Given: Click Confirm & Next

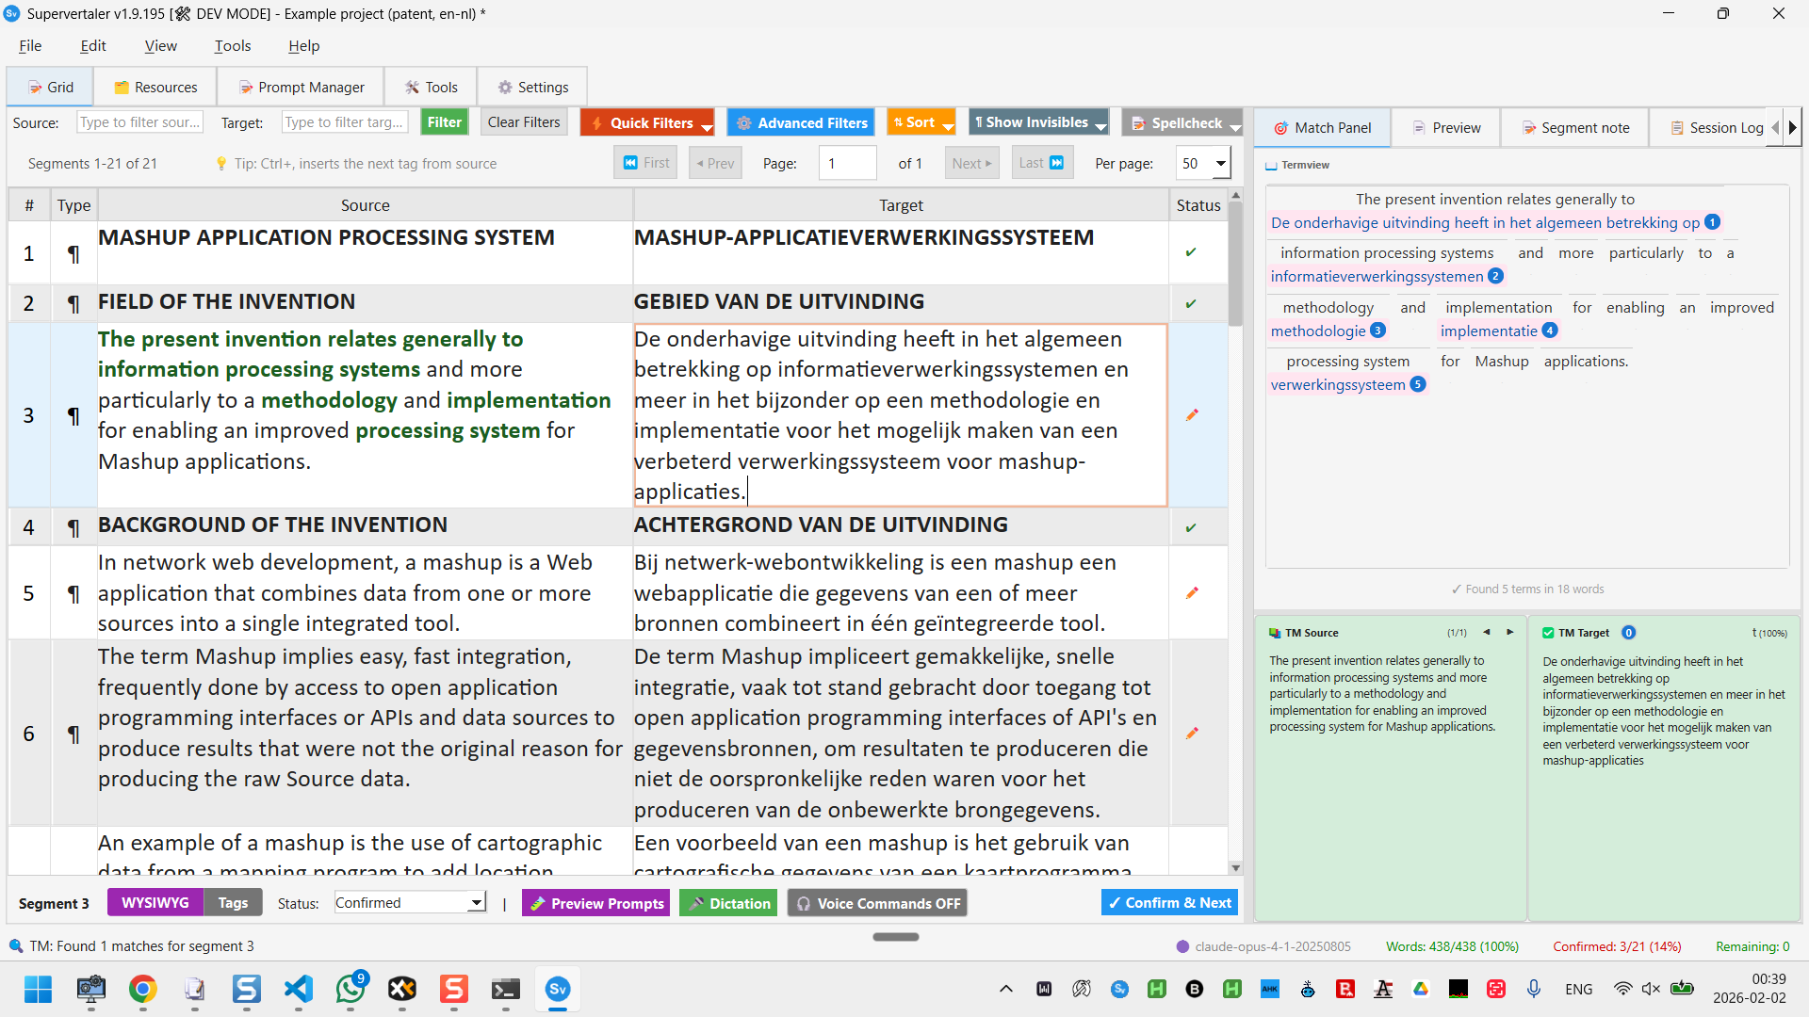Looking at the screenshot, I should click(1168, 902).
